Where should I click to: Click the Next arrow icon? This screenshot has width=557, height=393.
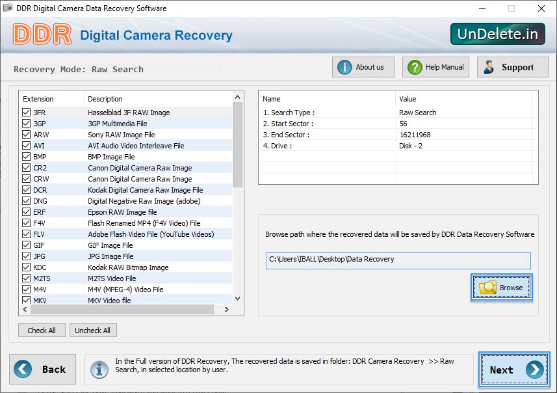535,370
